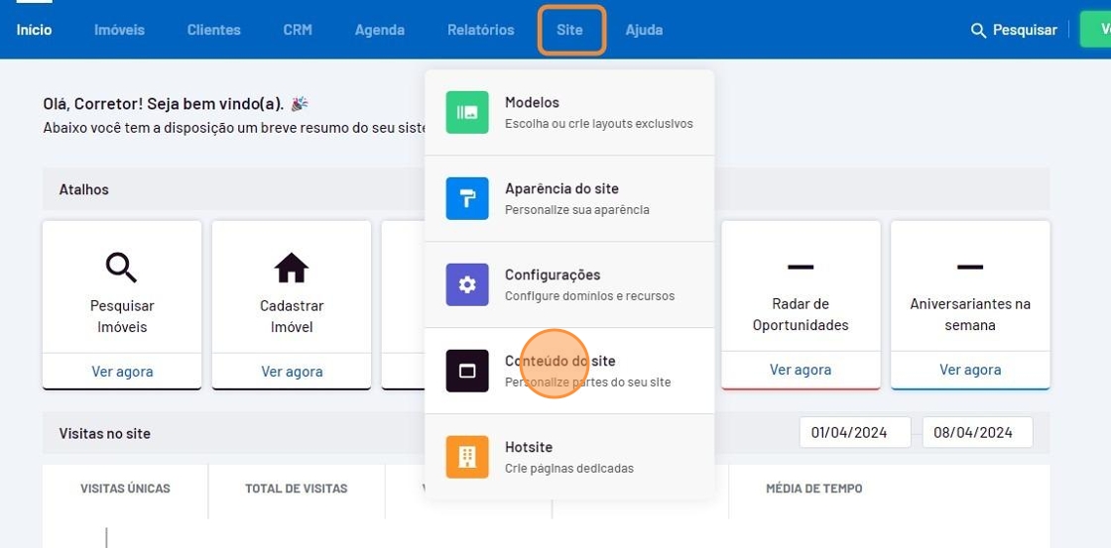Click the blue paint roller Aparência icon
1111x548 pixels.
(x=466, y=198)
